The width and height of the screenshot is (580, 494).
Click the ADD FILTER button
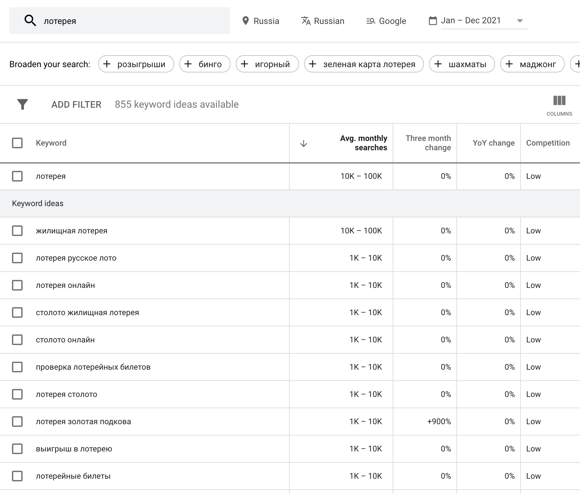click(x=76, y=104)
